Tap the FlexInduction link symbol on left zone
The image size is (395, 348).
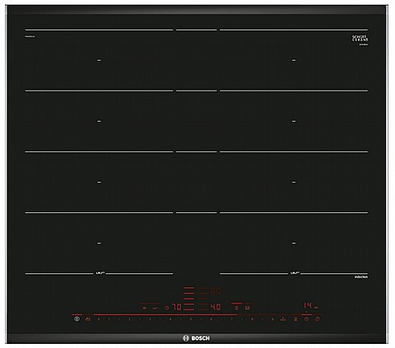point(100,273)
